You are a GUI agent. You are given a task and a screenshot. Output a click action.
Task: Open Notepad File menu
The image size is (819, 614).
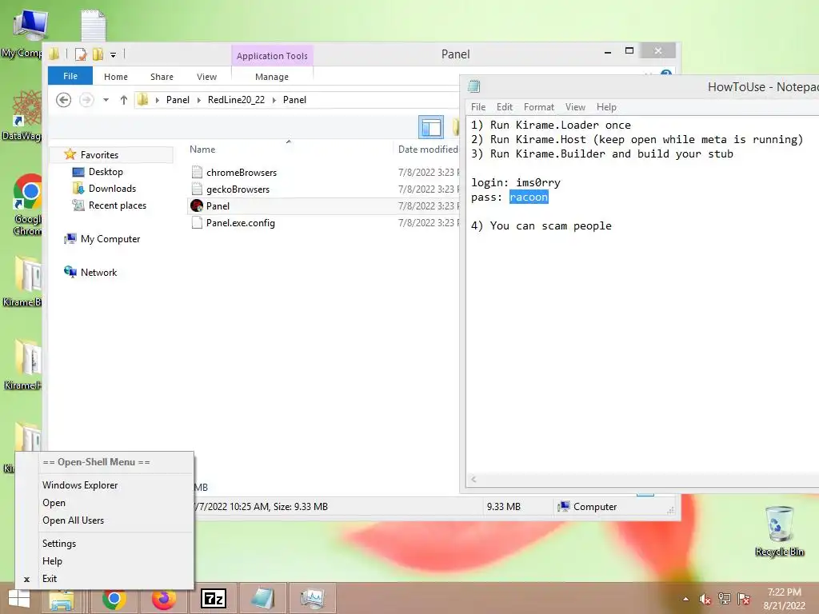point(478,107)
